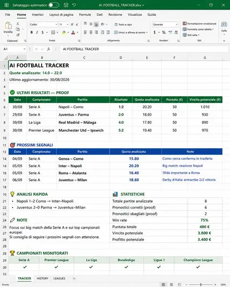This screenshot has width=230, height=287.
Task: Open the Formule ribbon tab
Action: 85,15
